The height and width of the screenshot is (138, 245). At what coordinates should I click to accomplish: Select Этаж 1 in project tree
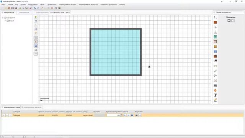[x=11, y=21]
